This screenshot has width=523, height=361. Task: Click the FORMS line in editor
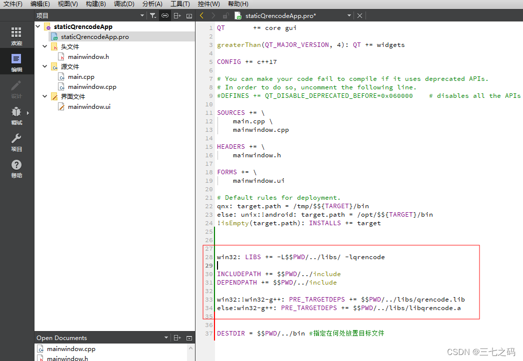pyautogui.click(x=236, y=172)
